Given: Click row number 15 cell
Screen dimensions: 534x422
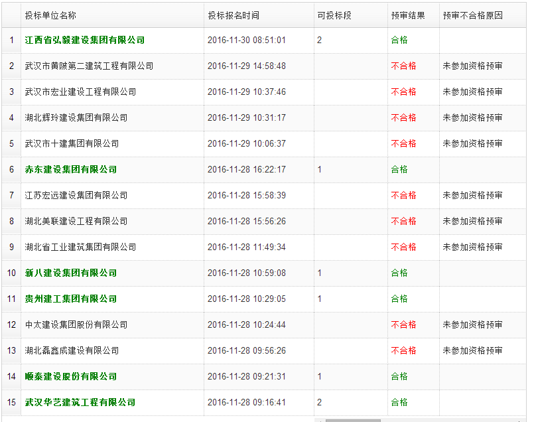Looking at the screenshot, I should click(11, 403).
